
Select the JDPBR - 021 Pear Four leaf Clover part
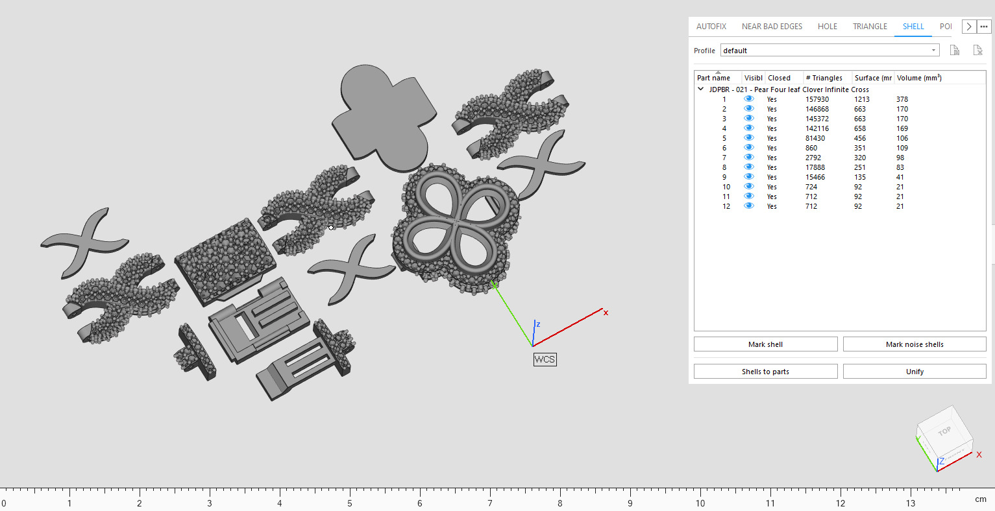(x=789, y=89)
